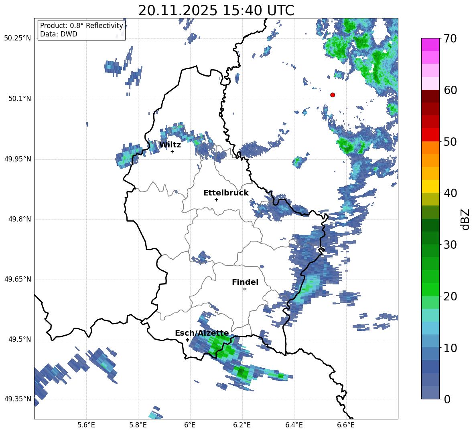Click the Data: DWD text
The width and height of the screenshot is (475, 433).
click(x=59, y=34)
